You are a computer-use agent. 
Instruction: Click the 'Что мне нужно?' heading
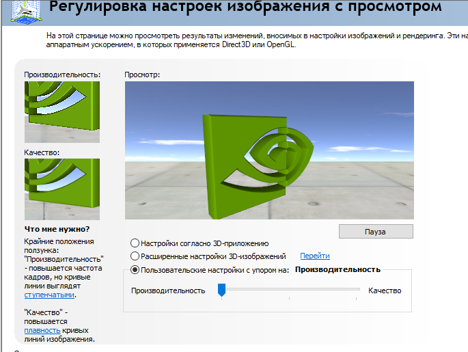[57, 229]
